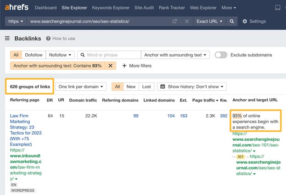Select the All links status tab
The image size is (286, 195).
[118, 87]
